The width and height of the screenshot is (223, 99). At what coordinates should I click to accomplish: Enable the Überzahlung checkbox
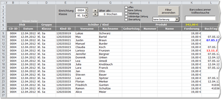coord(126,20)
